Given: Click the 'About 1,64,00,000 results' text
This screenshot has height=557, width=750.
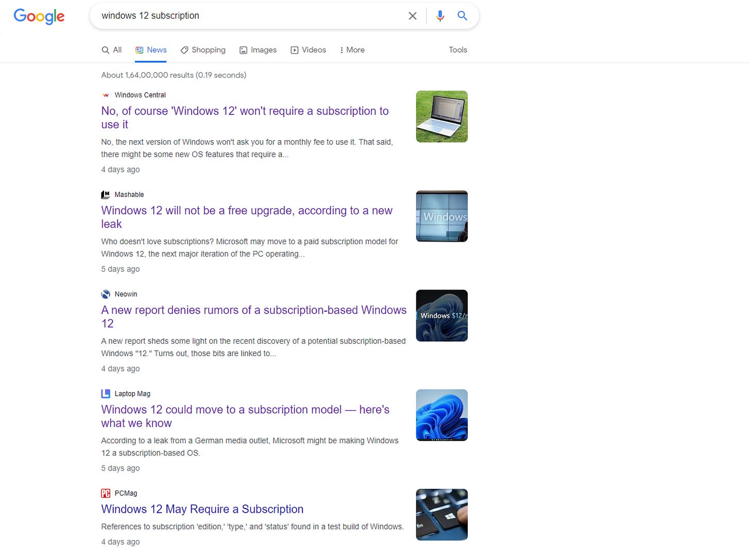Looking at the screenshot, I should (x=174, y=75).
